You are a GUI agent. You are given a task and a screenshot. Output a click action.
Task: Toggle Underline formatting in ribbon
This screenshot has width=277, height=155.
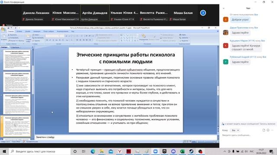[54, 40]
